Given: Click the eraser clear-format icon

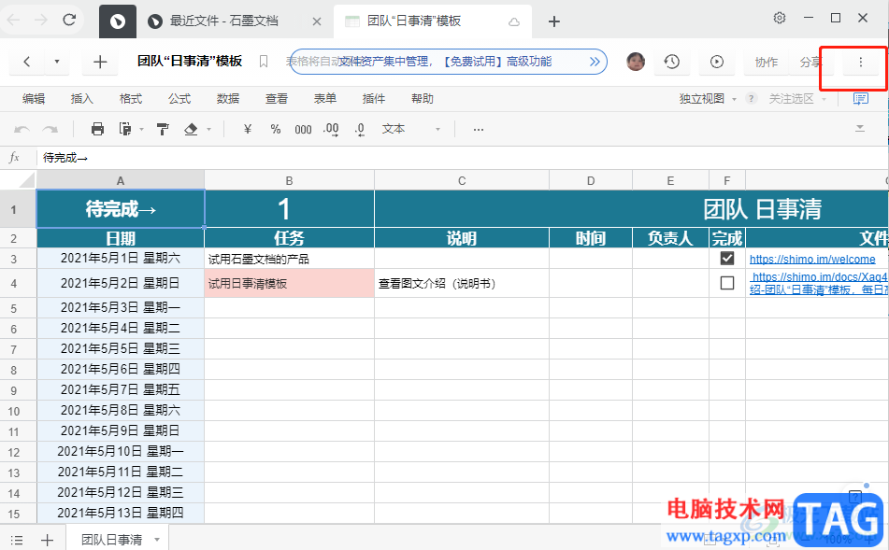Looking at the screenshot, I should click(x=192, y=129).
